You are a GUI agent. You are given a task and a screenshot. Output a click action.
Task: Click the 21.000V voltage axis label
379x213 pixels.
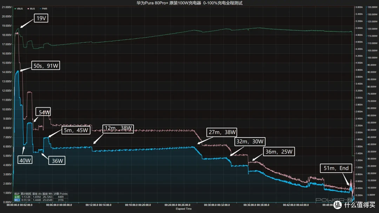(x=7, y=7)
